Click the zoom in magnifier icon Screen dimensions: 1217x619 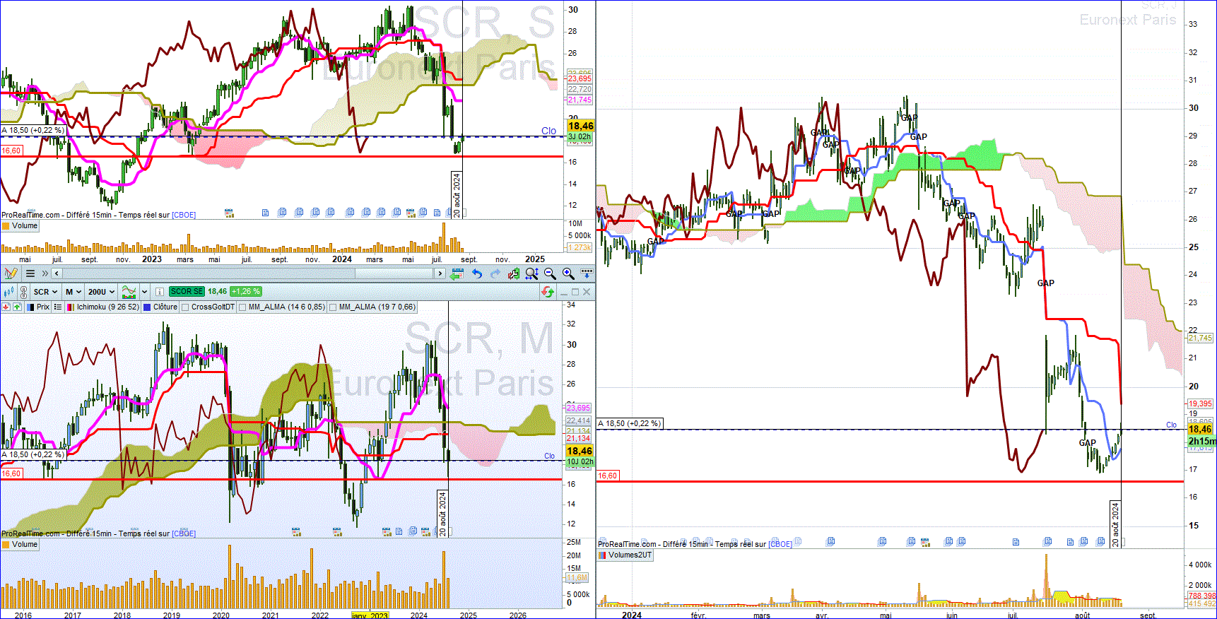point(568,273)
